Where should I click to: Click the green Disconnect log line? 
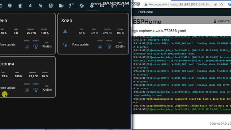182,109
